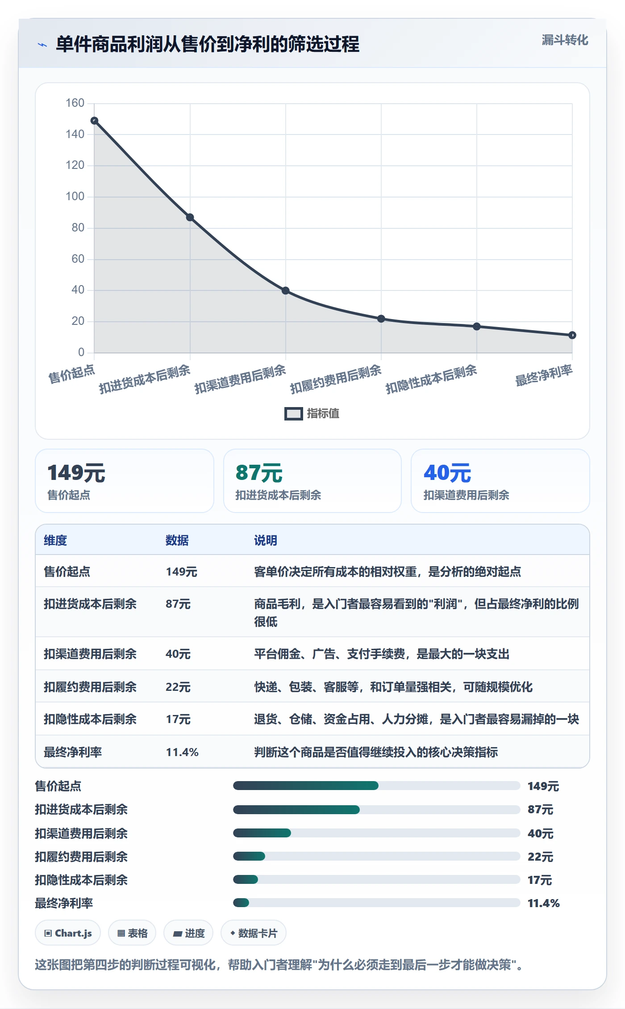Click the 最终净利率 progress bar

point(376,903)
